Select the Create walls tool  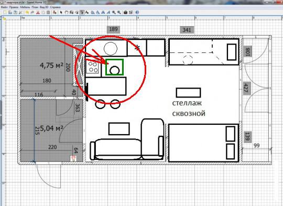click(x=71, y=12)
